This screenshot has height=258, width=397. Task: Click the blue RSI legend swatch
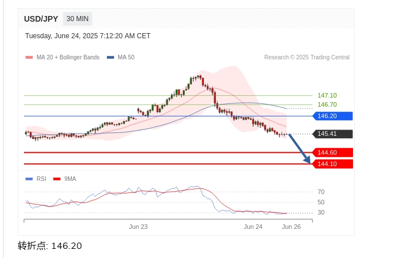tap(29, 179)
